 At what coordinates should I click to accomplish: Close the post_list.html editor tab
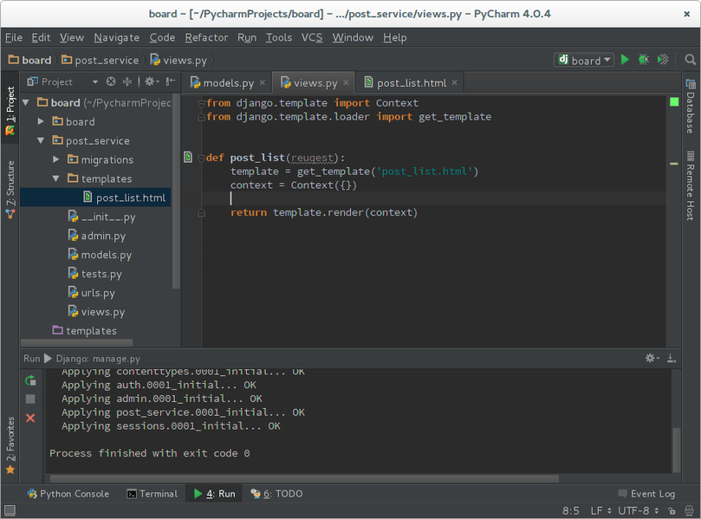click(455, 82)
